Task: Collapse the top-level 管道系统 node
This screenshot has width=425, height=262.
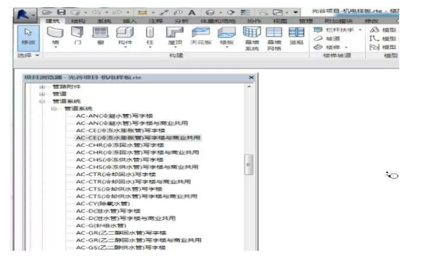Action: tap(41, 102)
